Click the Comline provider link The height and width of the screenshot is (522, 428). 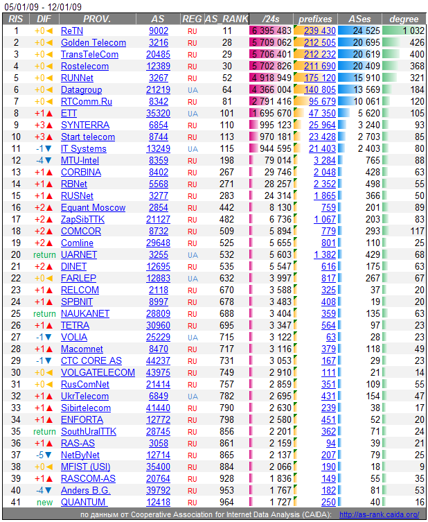77,243
